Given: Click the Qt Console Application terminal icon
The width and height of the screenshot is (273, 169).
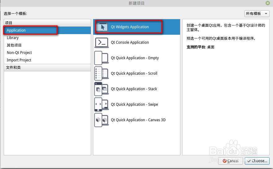Looking at the screenshot, I should (x=102, y=42).
